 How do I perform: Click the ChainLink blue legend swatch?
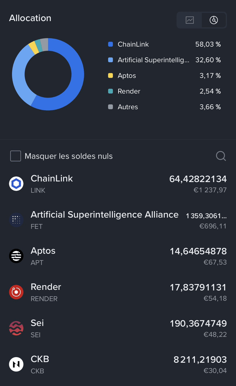(x=111, y=44)
